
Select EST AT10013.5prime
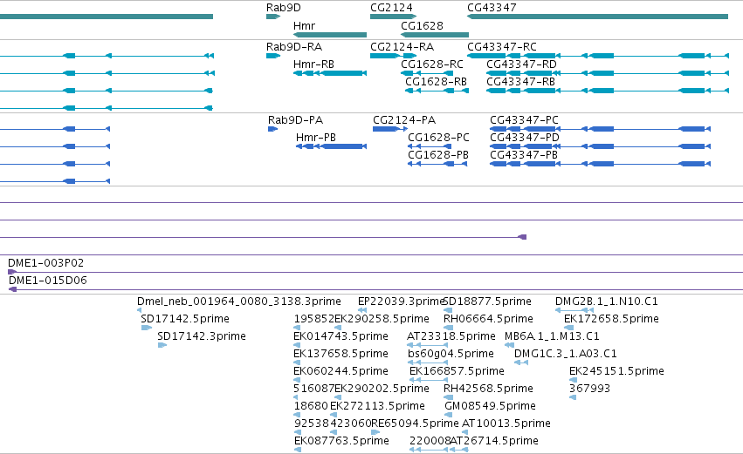tap(506, 424)
